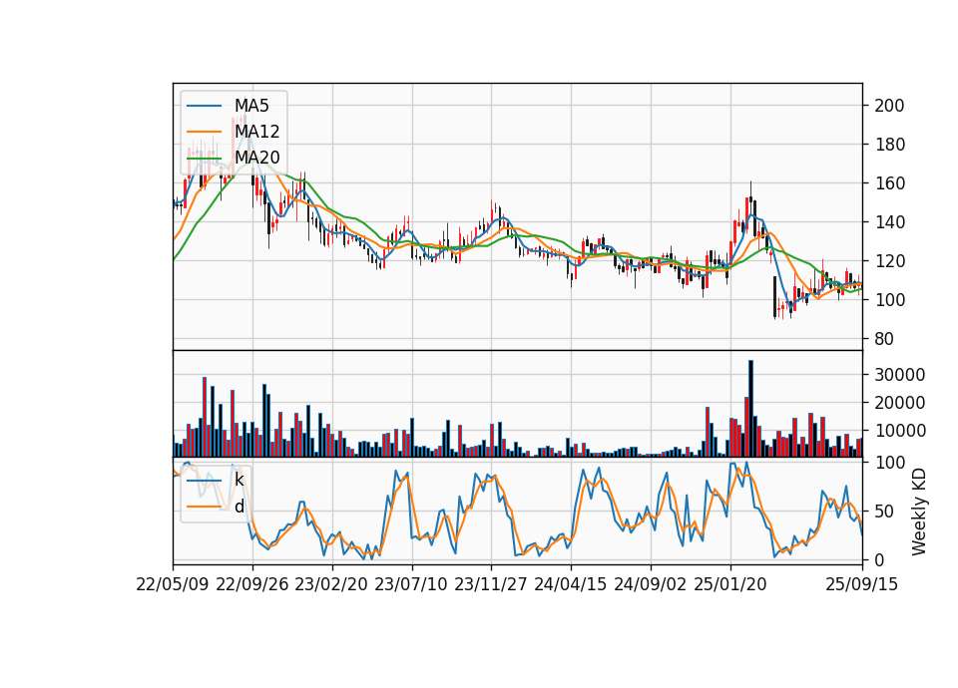Click KD axis value 50
This screenshot has height=688, width=958.
(884, 512)
